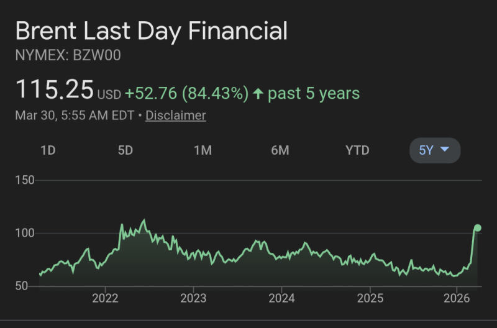Click the 150 y-axis value label

click(x=24, y=180)
